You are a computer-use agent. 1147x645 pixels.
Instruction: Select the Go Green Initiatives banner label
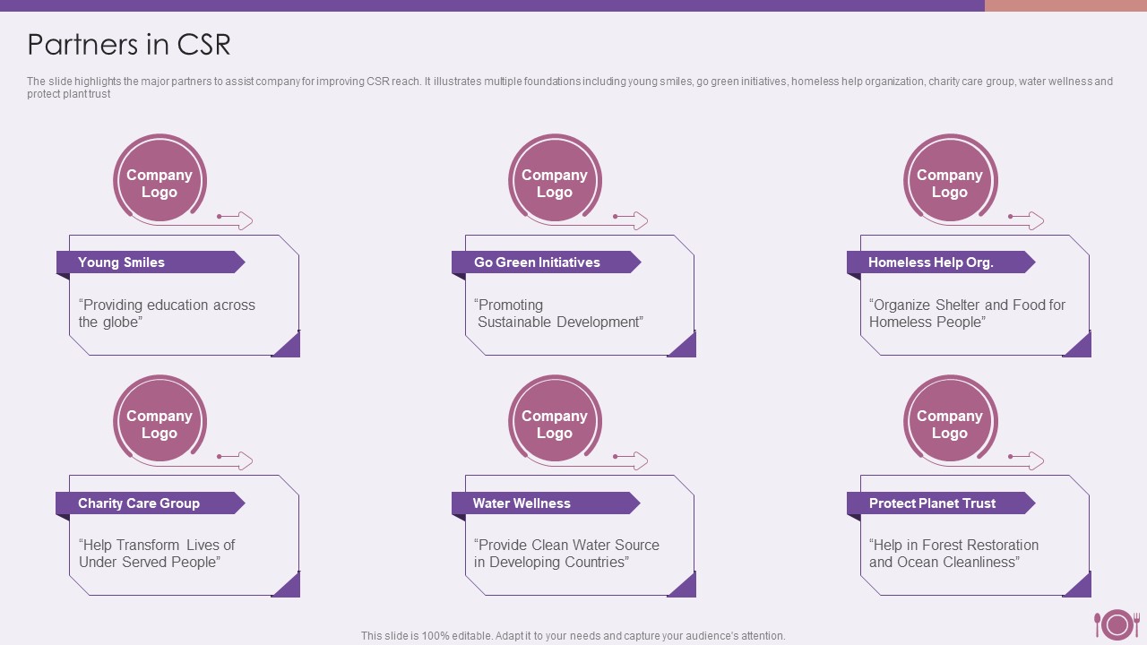[x=546, y=262]
